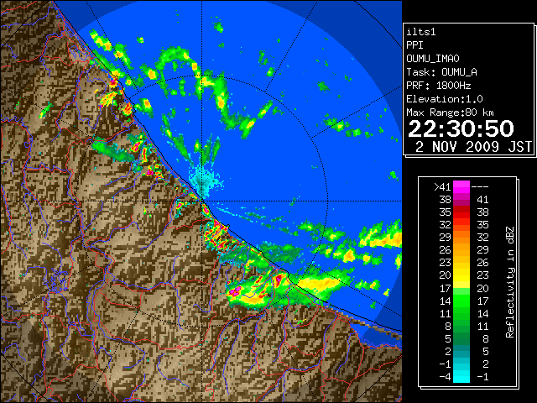Viewport: 537px width, 403px height.
Task: Select the 'Elevation:1.0' text line
Action: 445,99
